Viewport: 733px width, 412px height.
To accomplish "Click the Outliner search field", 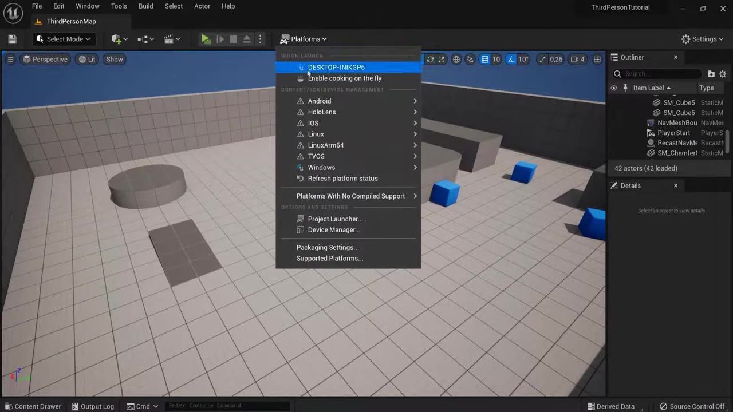I will point(657,74).
